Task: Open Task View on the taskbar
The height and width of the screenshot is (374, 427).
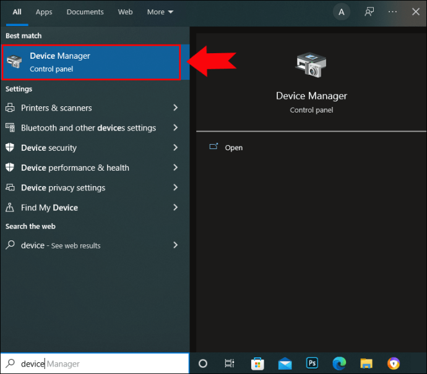Action: pos(230,363)
